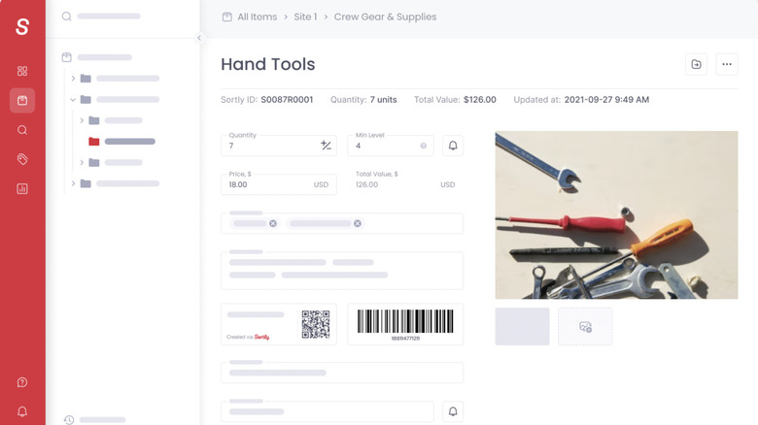Screen dimensions: 758x425
Task: Click the add photo placeholder thumbnail
Action: point(585,327)
